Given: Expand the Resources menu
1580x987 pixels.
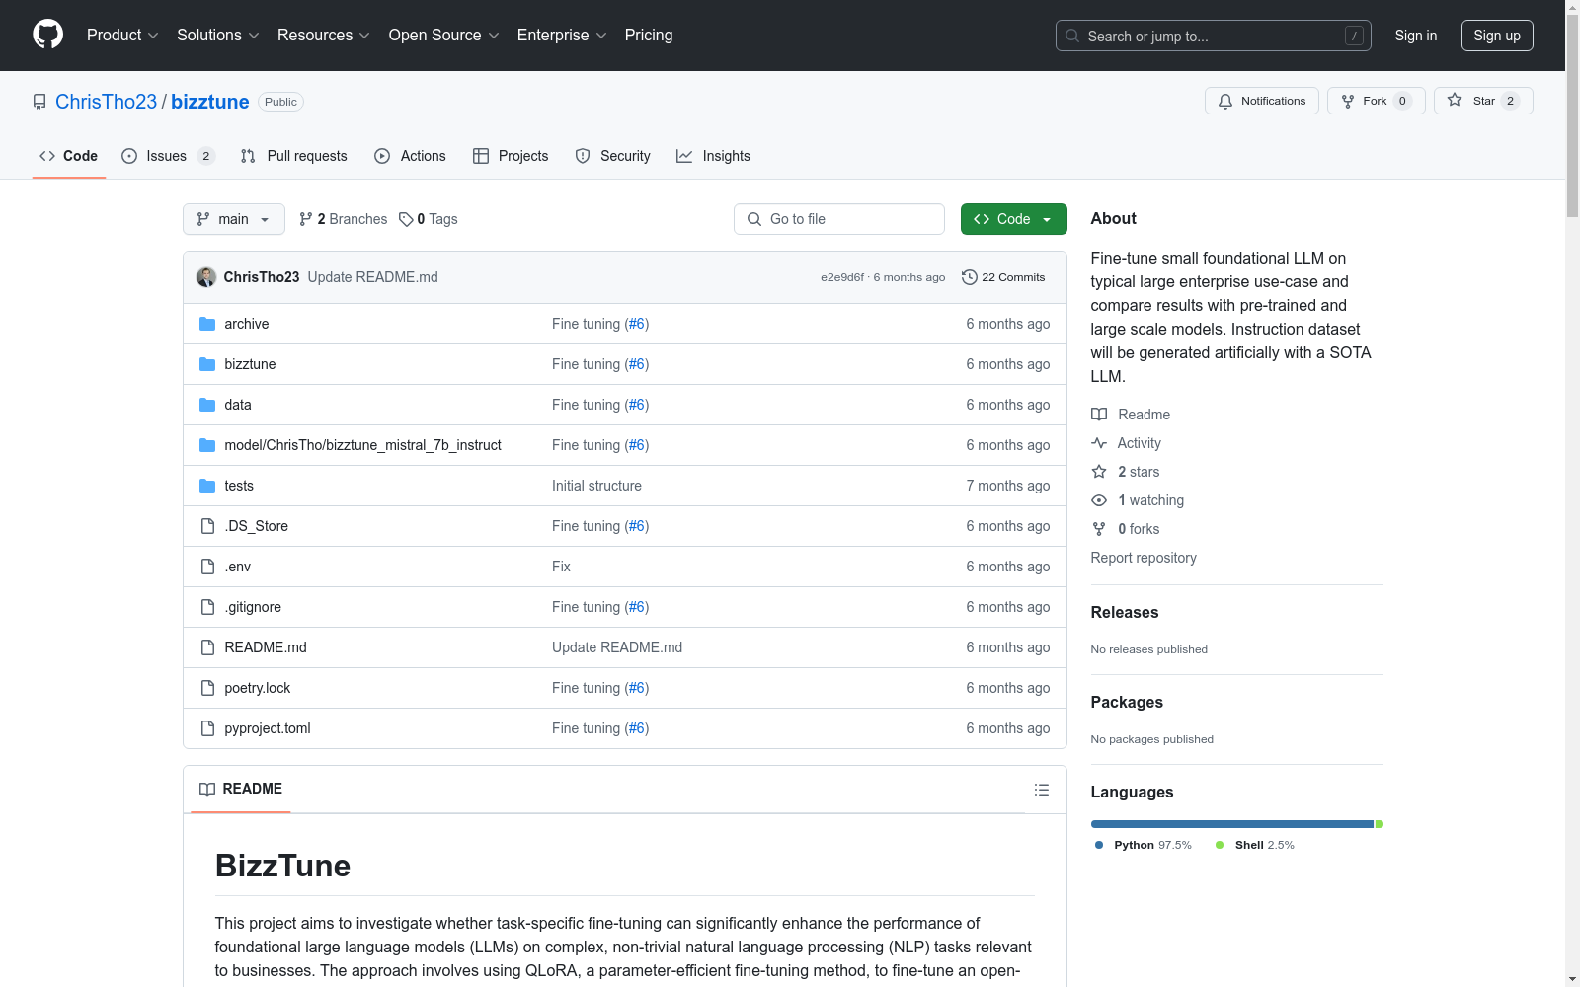Looking at the screenshot, I should click(x=324, y=35).
